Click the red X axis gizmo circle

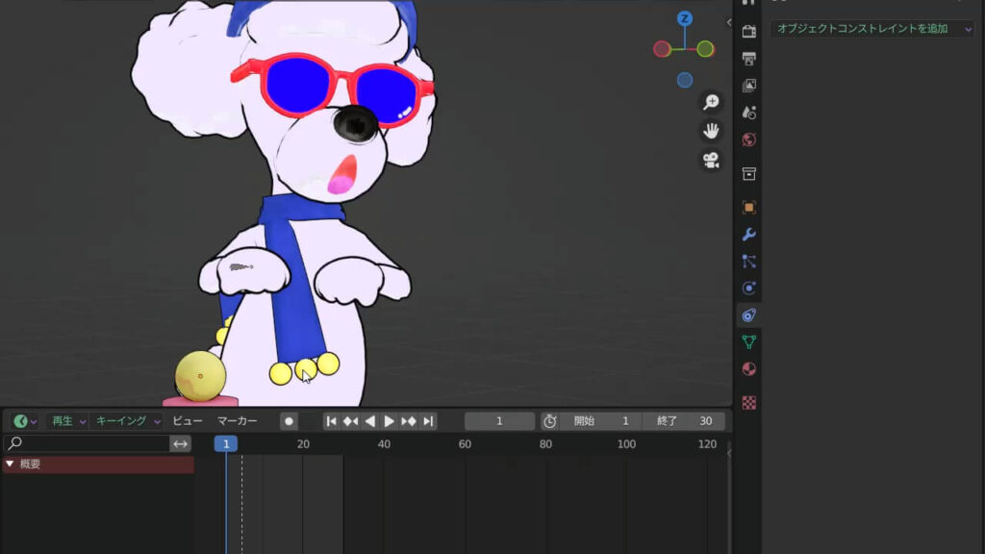pyautogui.click(x=662, y=49)
